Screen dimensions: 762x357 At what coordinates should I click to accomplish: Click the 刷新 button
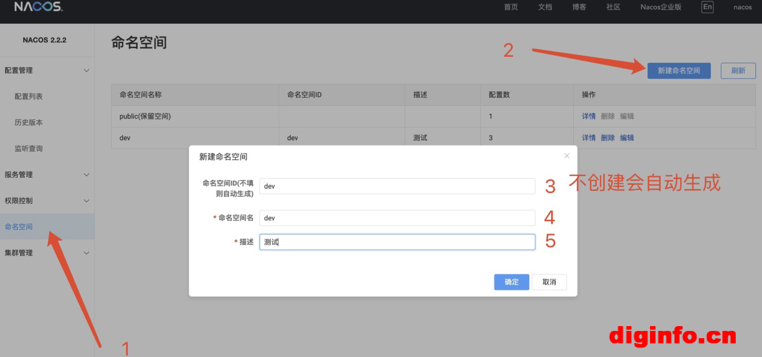click(x=738, y=71)
